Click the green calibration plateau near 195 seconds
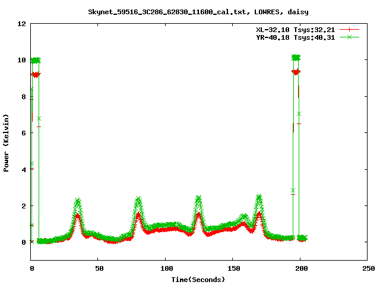 point(296,58)
